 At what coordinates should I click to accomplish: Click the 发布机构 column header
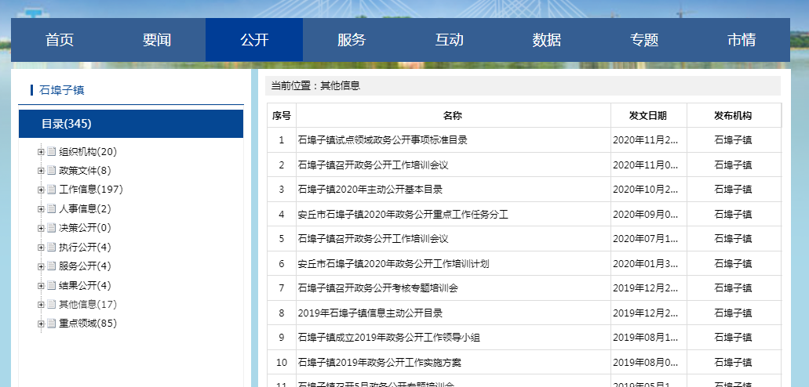pyautogui.click(x=733, y=115)
